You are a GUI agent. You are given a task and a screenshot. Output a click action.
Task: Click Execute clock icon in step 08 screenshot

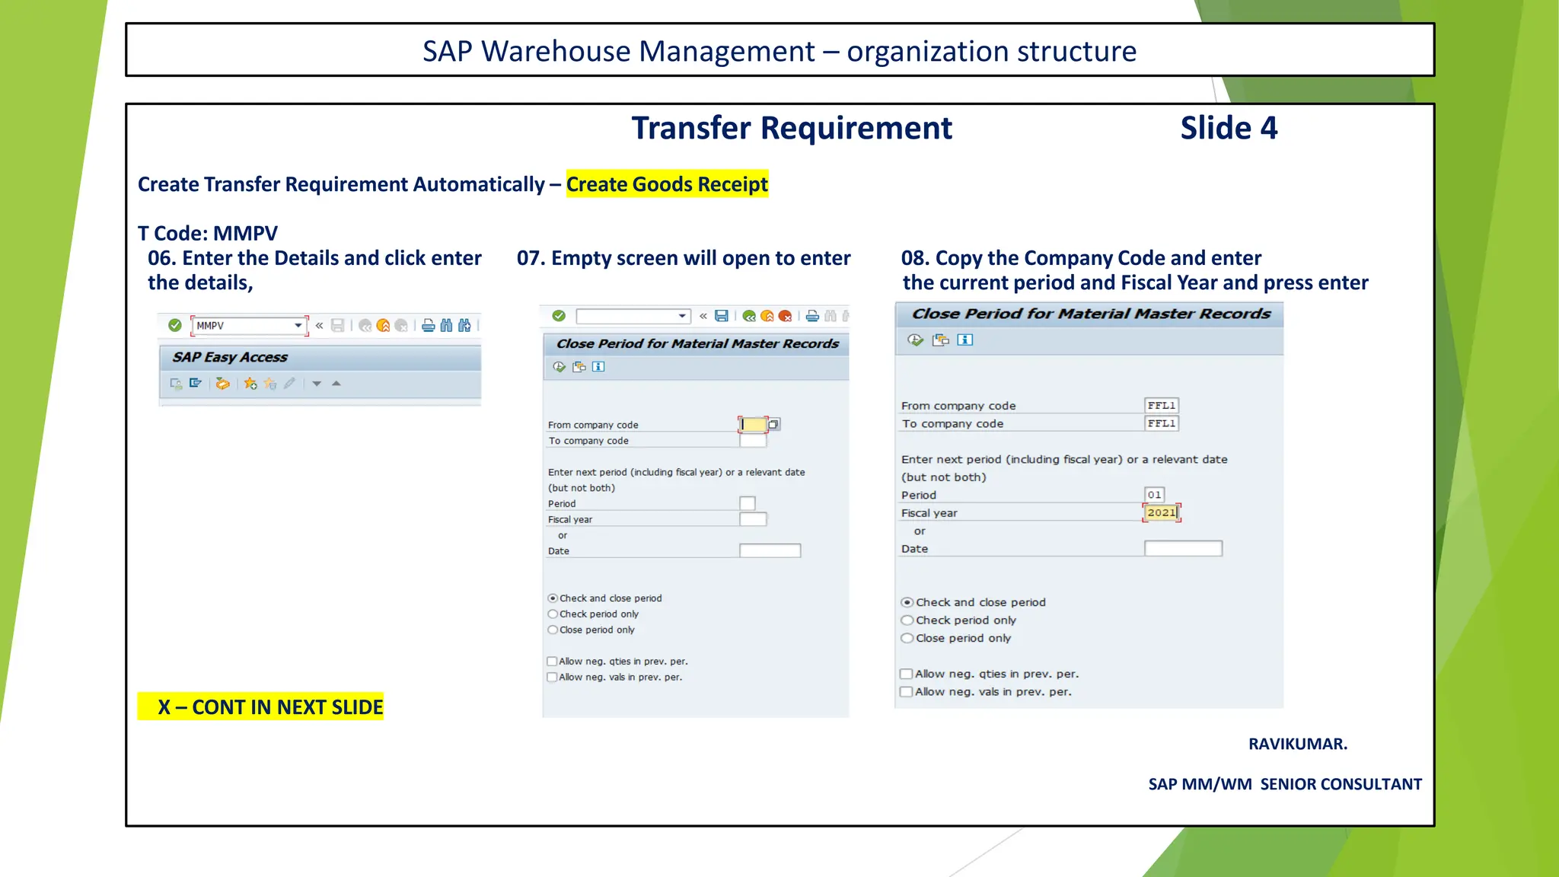tap(916, 340)
